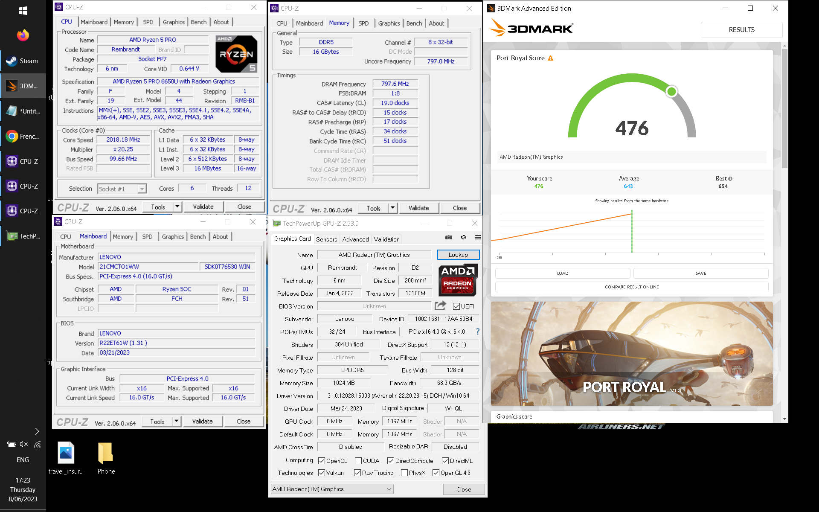Switch to the 3DMark taskbar item

coord(23,86)
